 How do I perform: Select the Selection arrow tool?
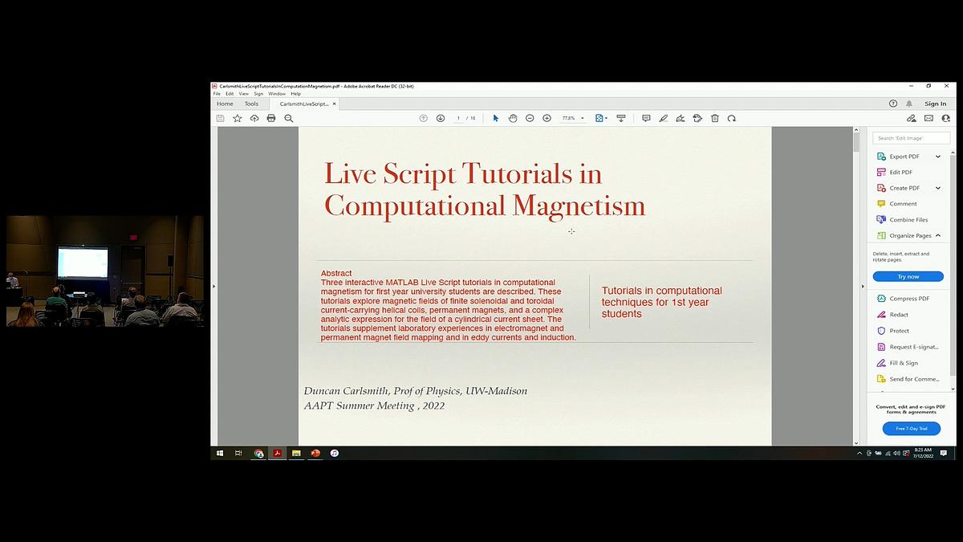point(496,118)
